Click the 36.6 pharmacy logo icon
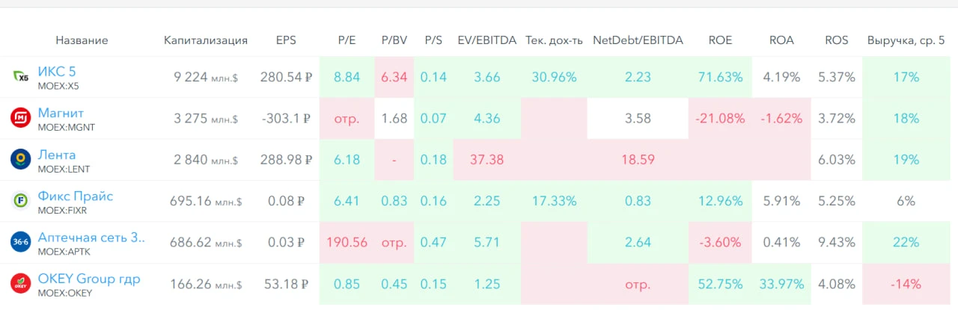This screenshot has height=310, width=958. (20, 242)
